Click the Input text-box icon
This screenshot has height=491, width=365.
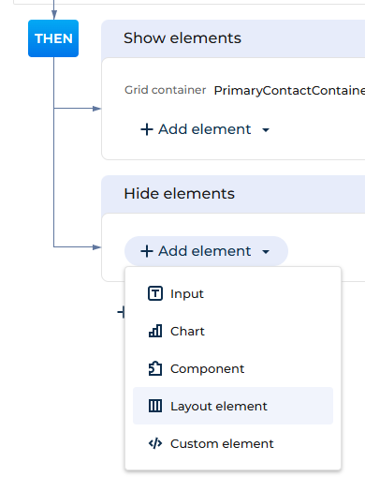click(x=155, y=293)
